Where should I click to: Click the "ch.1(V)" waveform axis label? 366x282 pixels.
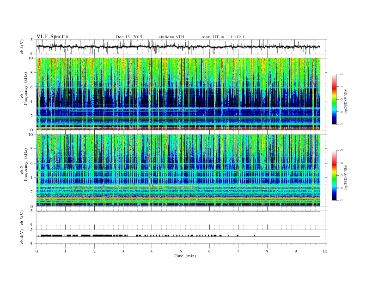22,47
